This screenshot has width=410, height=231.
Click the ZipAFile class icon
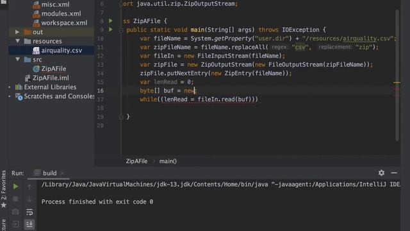(36, 69)
